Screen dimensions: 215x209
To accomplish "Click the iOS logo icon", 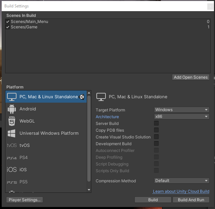I will [12, 169].
